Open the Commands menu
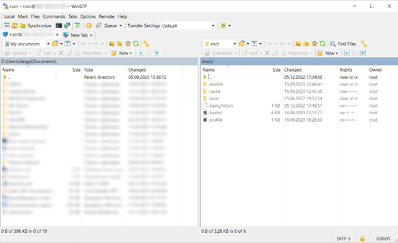 coord(53,16)
